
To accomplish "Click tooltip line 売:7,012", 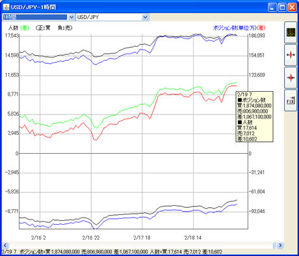I will pos(246,134).
